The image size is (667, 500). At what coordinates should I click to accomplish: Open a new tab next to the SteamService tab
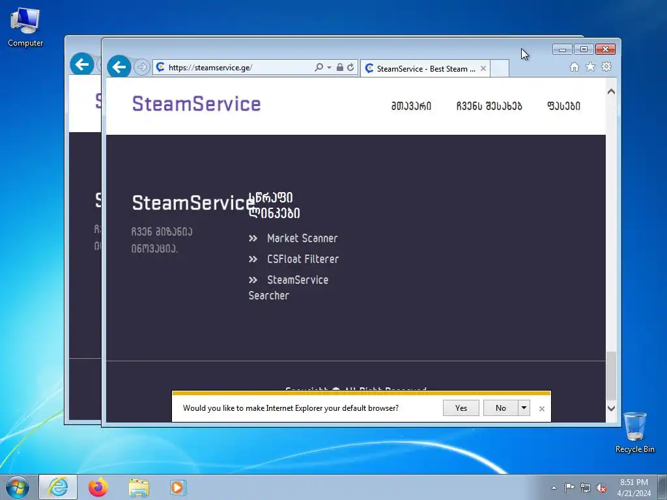(500, 68)
